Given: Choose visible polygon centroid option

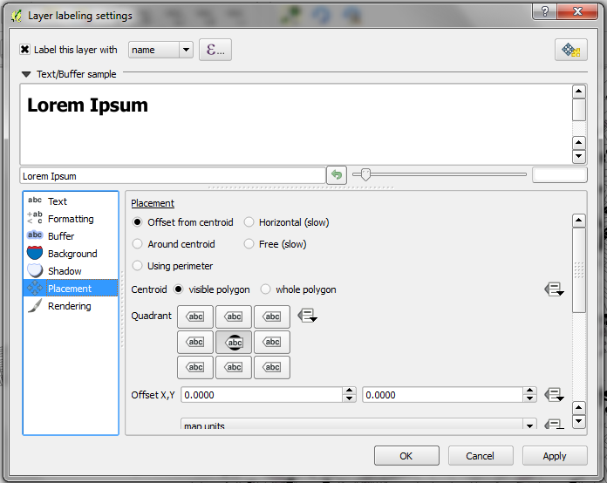Looking at the screenshot, I should (x=178, y=289).
